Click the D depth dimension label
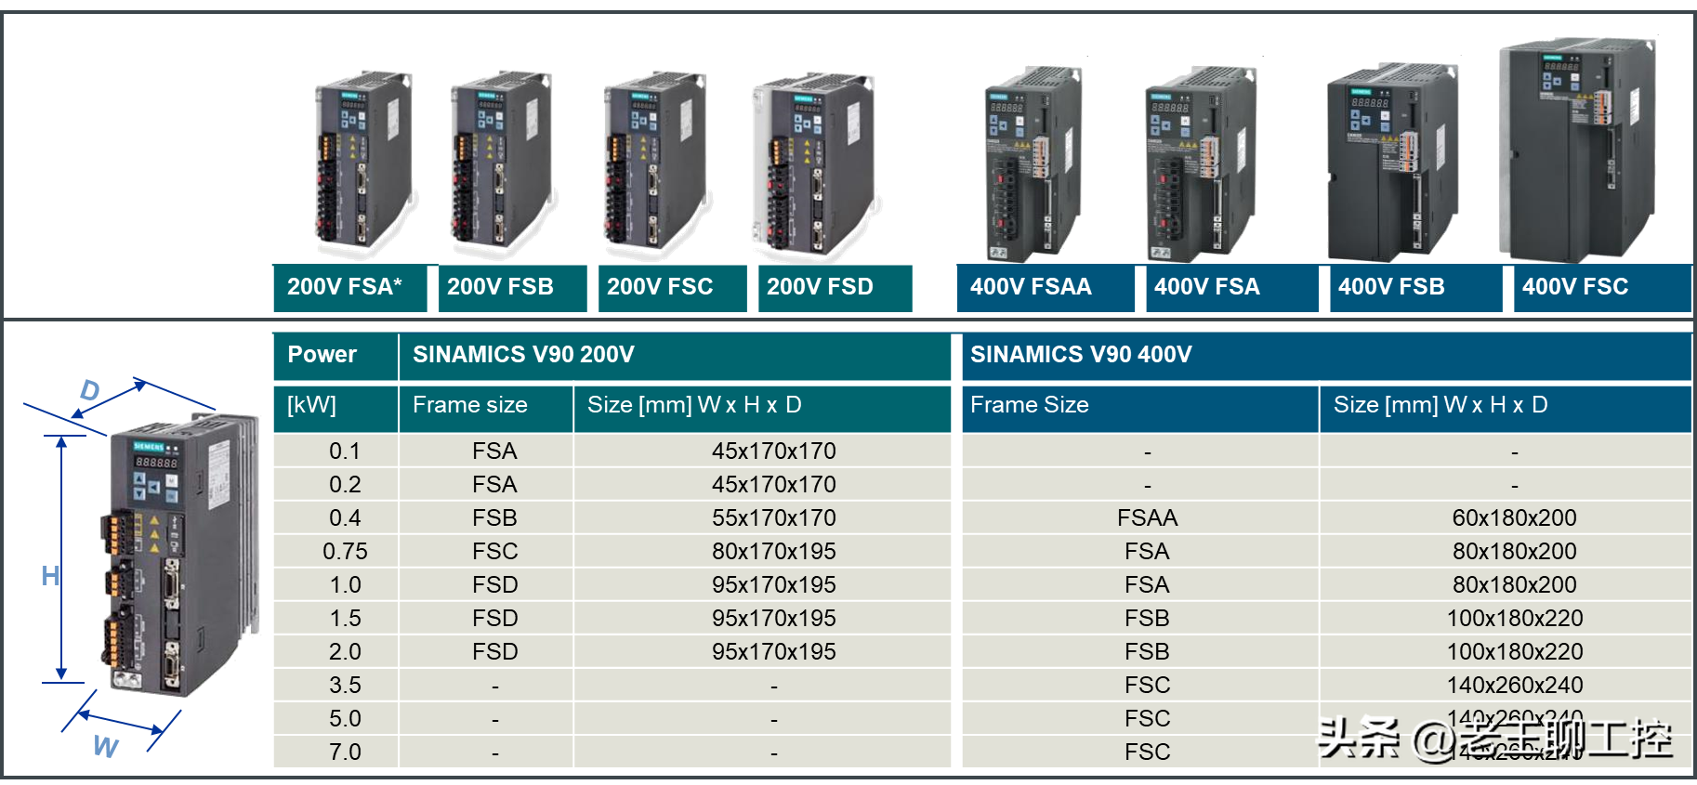This screenshot has height=785, width=1697. [89, 390]
